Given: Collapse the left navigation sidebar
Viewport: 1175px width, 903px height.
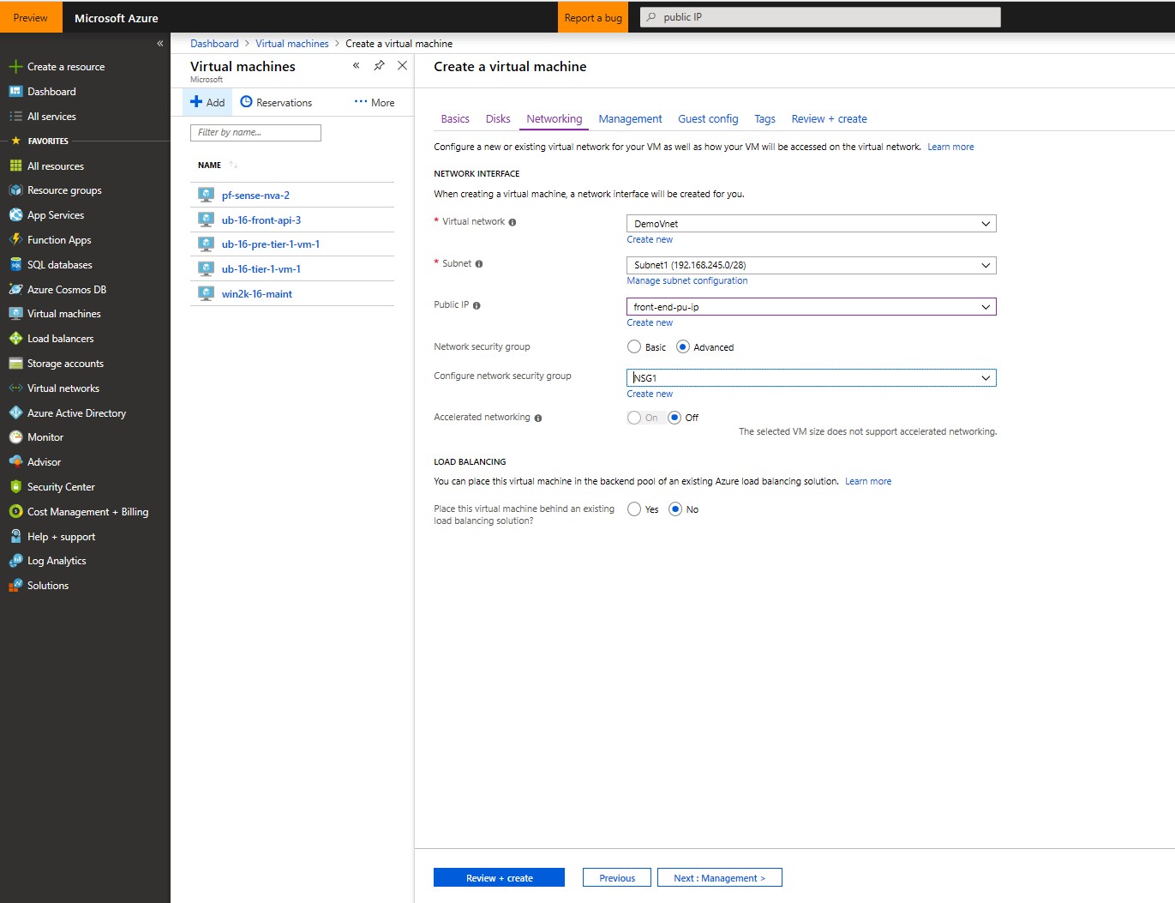Looking at the screenshot, I should (160, 43).
